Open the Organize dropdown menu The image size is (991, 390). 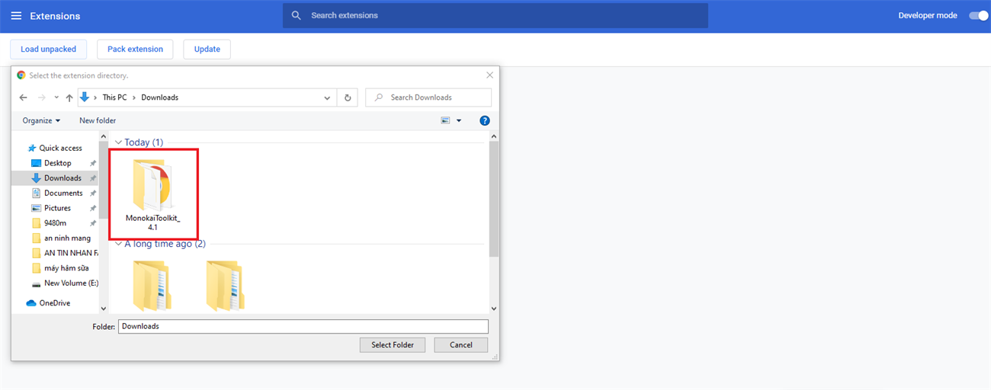(41, 120)
